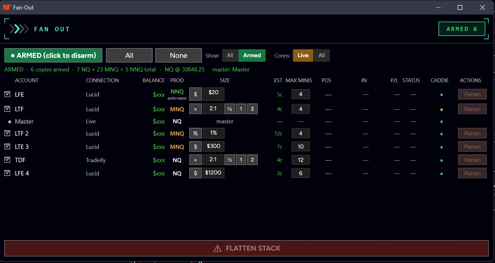Uncheck the LFE account checkbox
The width and height of the screenshot is (495, 263).
click(7, 94)
